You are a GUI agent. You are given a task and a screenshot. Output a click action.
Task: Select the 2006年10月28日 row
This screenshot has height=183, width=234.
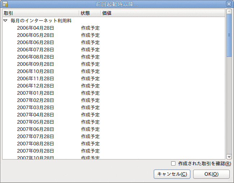click(114, 71)
